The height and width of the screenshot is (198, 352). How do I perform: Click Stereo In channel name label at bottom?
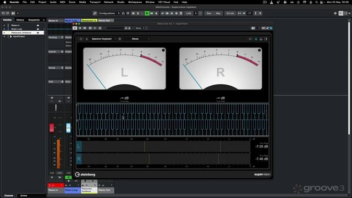[56, 190]
